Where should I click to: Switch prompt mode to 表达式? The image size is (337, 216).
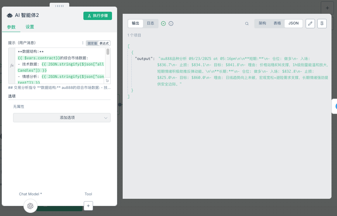pyautogui.click(x=104, y=43)
